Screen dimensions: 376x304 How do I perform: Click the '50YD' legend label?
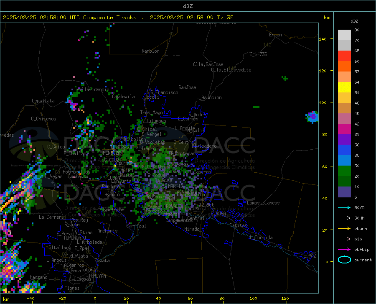(359, 207)
